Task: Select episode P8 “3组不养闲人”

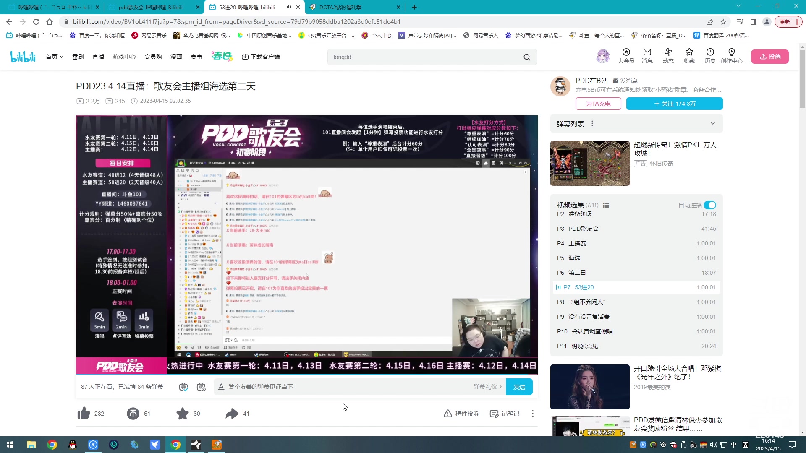Action: click(636, 302)
